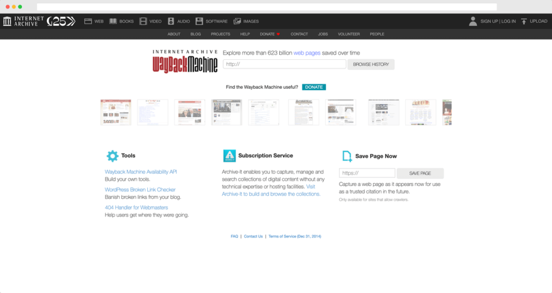Click the Subscription Service heading
The height and width of the screenshot is (293, 552).
[x=265, y=156]
